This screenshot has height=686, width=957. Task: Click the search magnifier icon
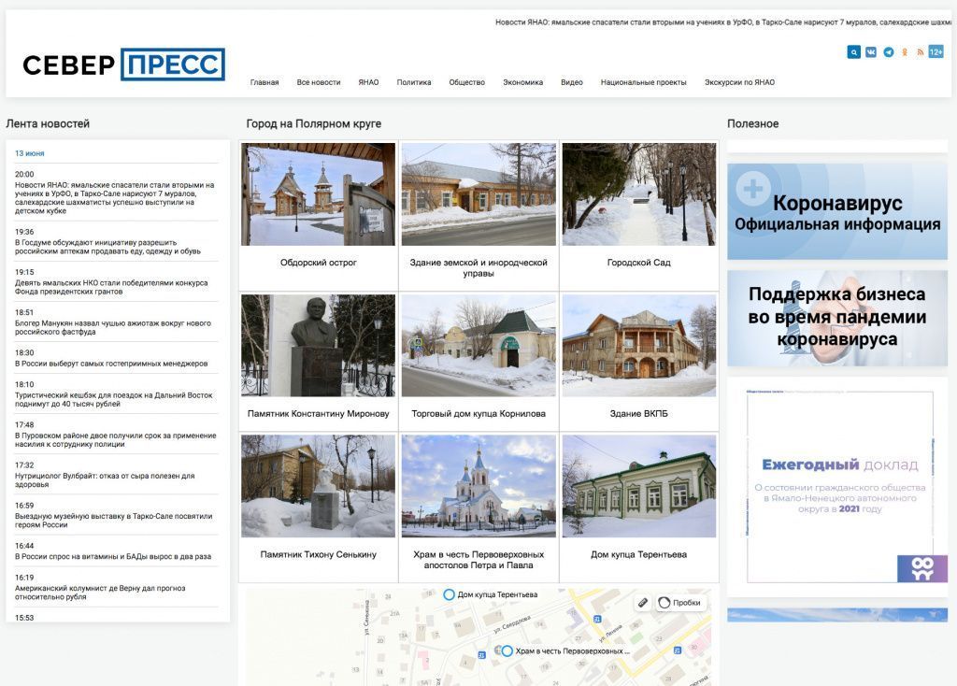point(853,52)
